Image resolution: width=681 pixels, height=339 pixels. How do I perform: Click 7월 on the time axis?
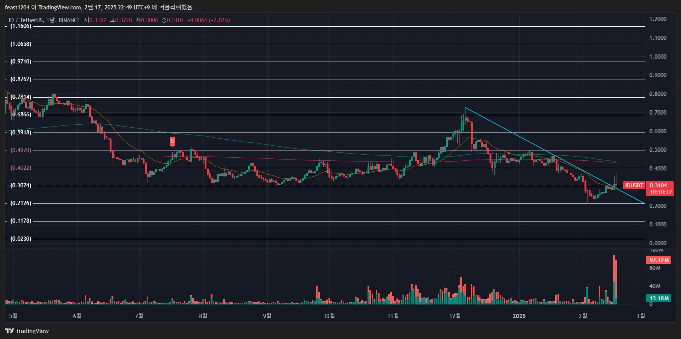click(x=139, y=316)
